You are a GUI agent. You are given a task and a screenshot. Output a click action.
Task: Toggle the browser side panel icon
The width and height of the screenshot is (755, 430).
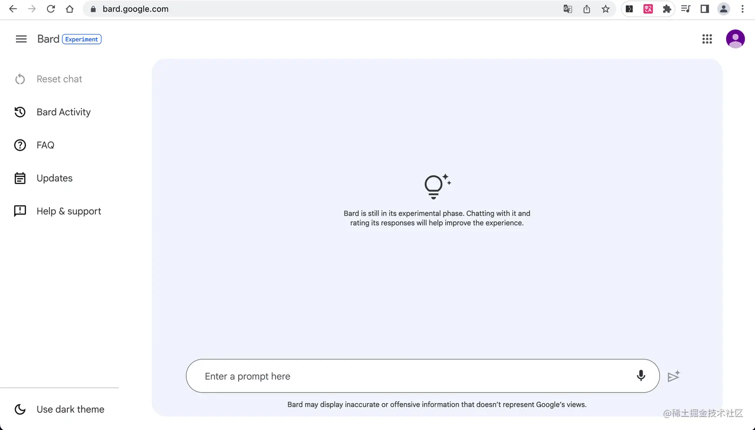[705, 9]
